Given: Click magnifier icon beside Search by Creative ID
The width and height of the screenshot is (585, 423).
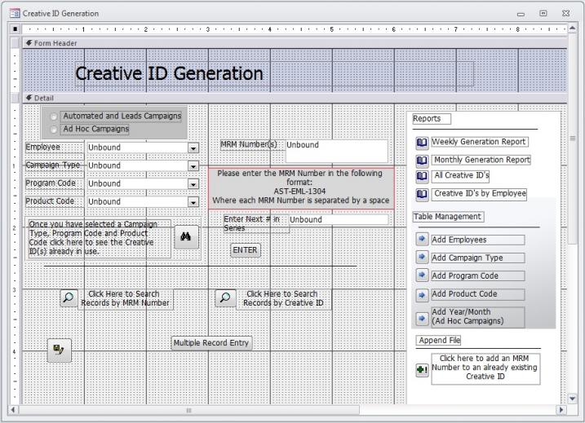Looking at the screenshot, I should point(225,298).
